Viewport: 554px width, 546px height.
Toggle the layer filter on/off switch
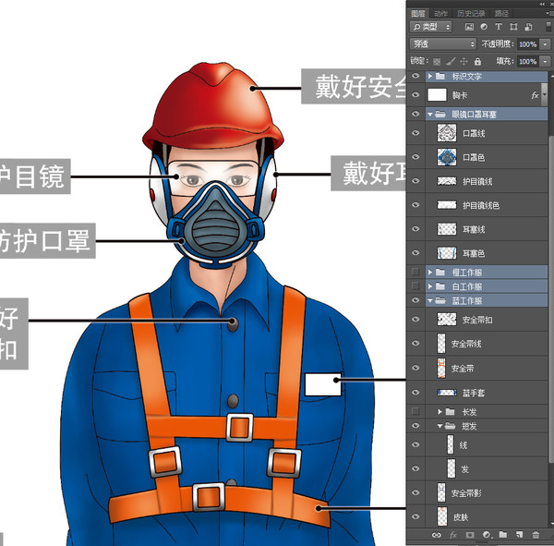click(549, 27)
